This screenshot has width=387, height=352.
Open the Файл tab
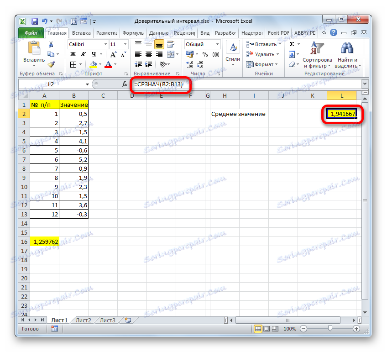31,33
